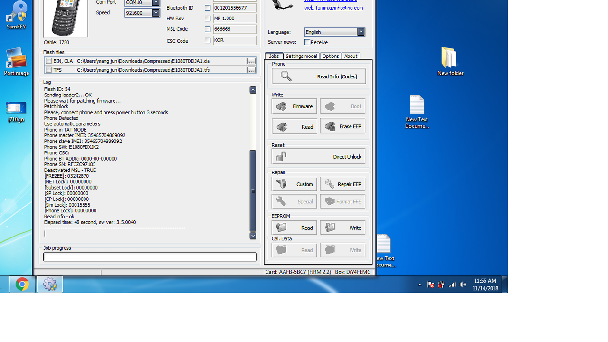Click the EEPROM Read button
608x342 pixels.
(x=294, y=228)
